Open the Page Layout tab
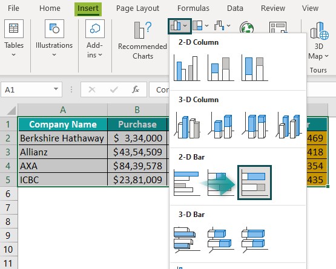This screenshot has width=336, height=269. (137, 8)
